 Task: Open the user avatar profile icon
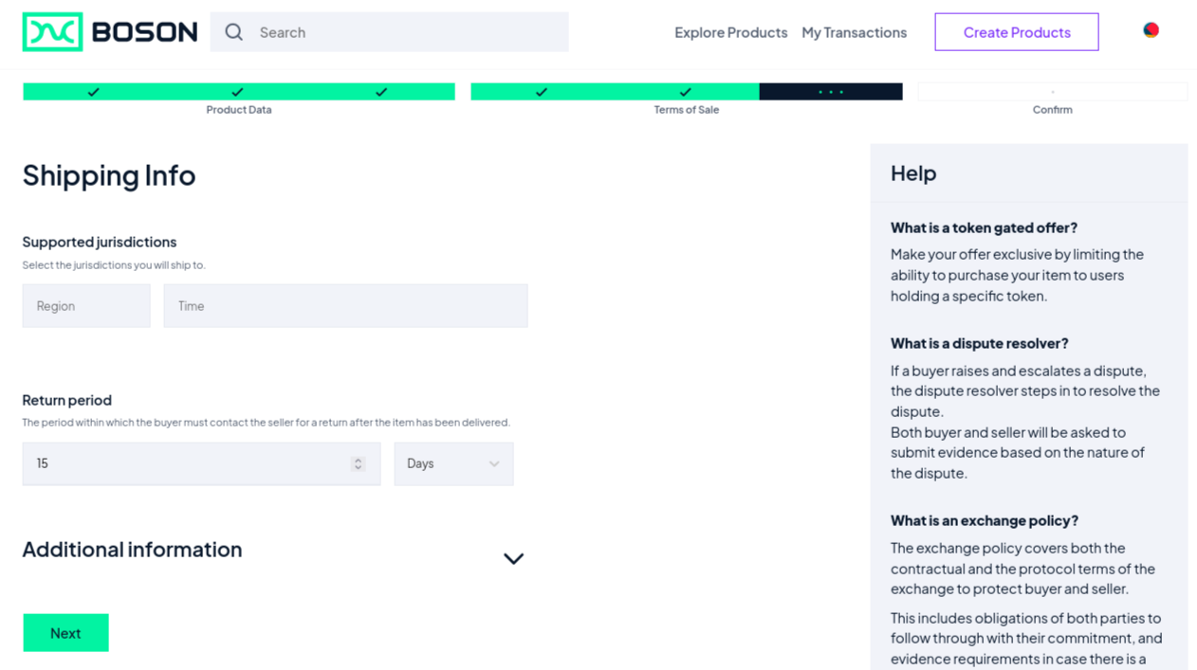point(1151,30)
